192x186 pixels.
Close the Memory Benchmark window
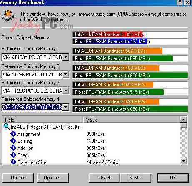[x=187, y=2]
